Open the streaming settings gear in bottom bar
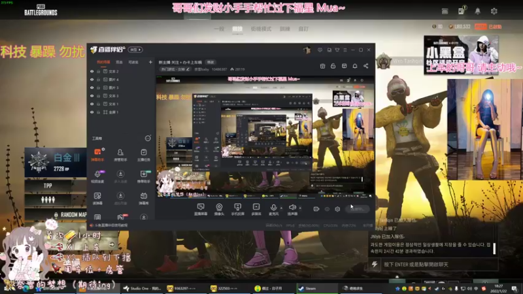This screenshot has height=294, width=523. (x=337, y=209)
